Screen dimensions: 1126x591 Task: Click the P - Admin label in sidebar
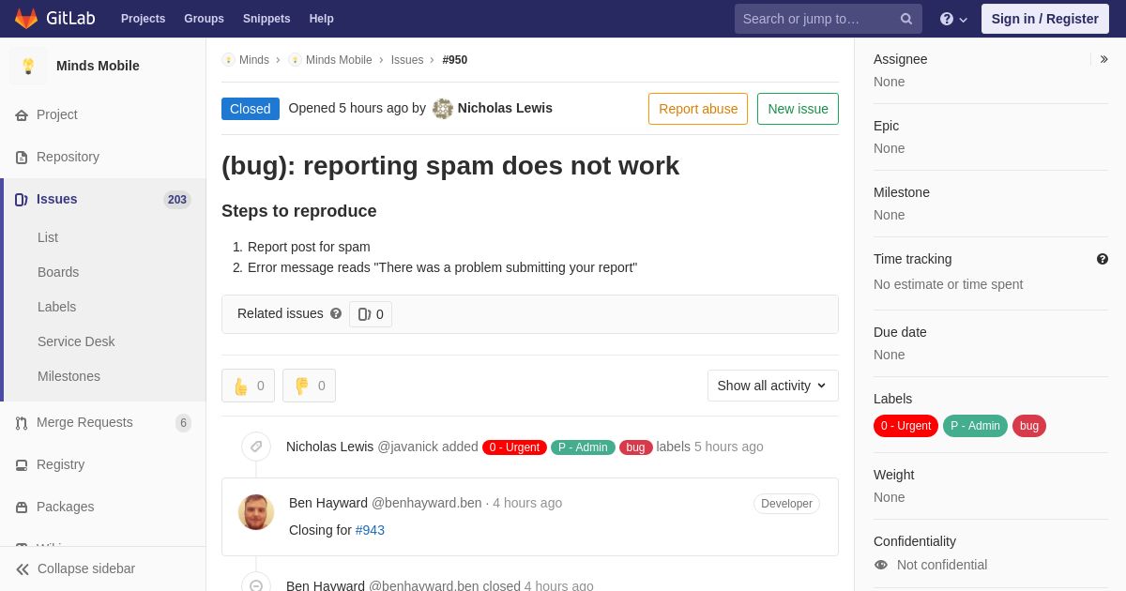tap(975, 426)
